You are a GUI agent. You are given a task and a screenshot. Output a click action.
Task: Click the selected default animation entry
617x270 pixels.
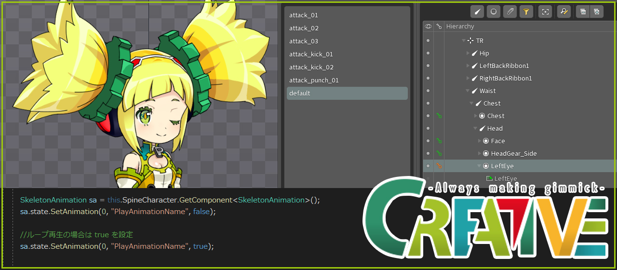[x=300, y=94]
